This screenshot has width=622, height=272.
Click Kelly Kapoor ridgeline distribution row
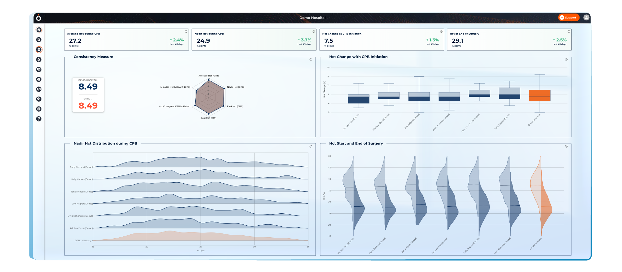coord(201,175)
